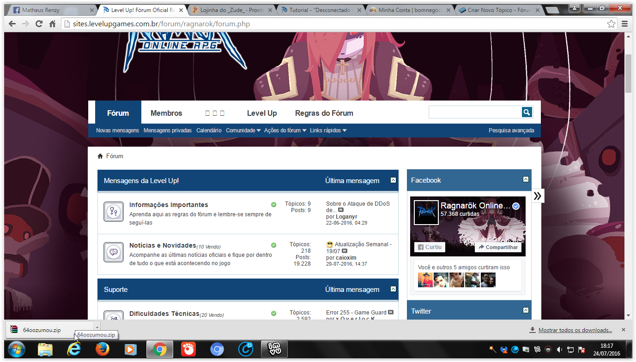Select the Level Up navigation tab

262,113
